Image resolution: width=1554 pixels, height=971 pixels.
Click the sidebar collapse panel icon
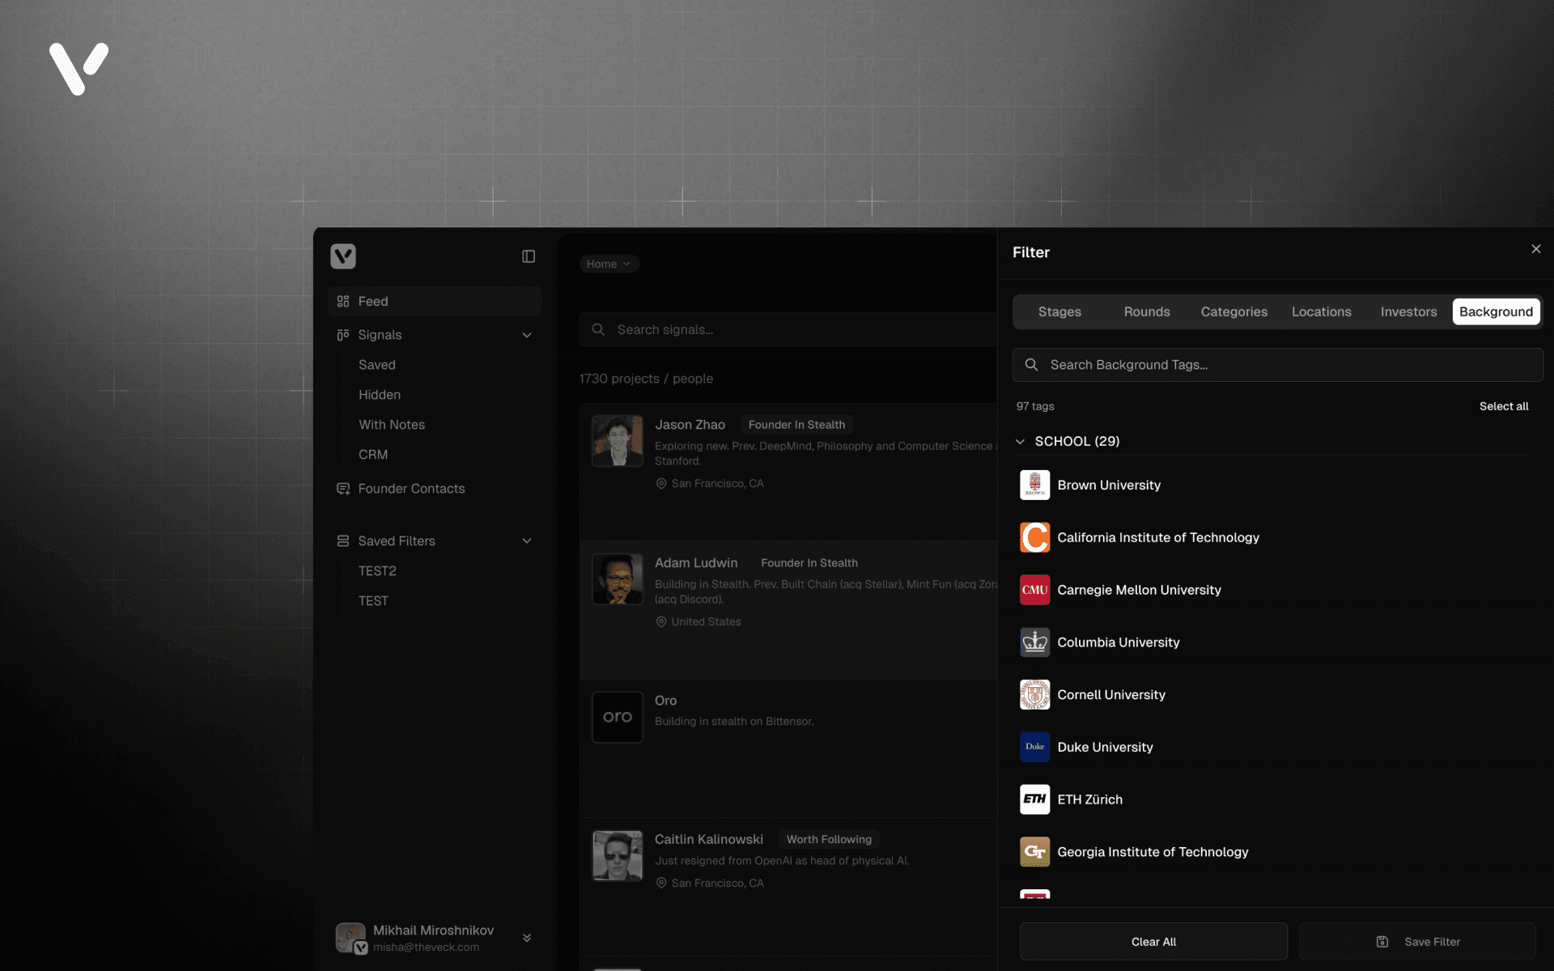(x=529, y=257)
